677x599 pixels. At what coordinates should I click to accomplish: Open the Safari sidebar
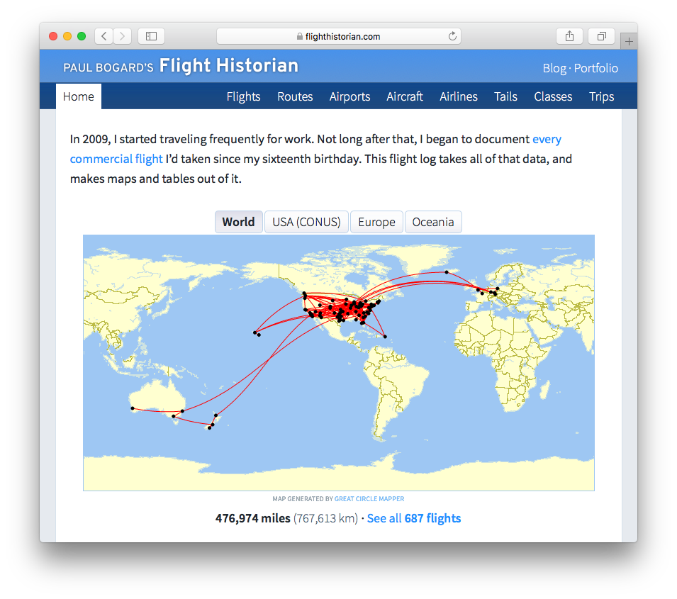151,35
